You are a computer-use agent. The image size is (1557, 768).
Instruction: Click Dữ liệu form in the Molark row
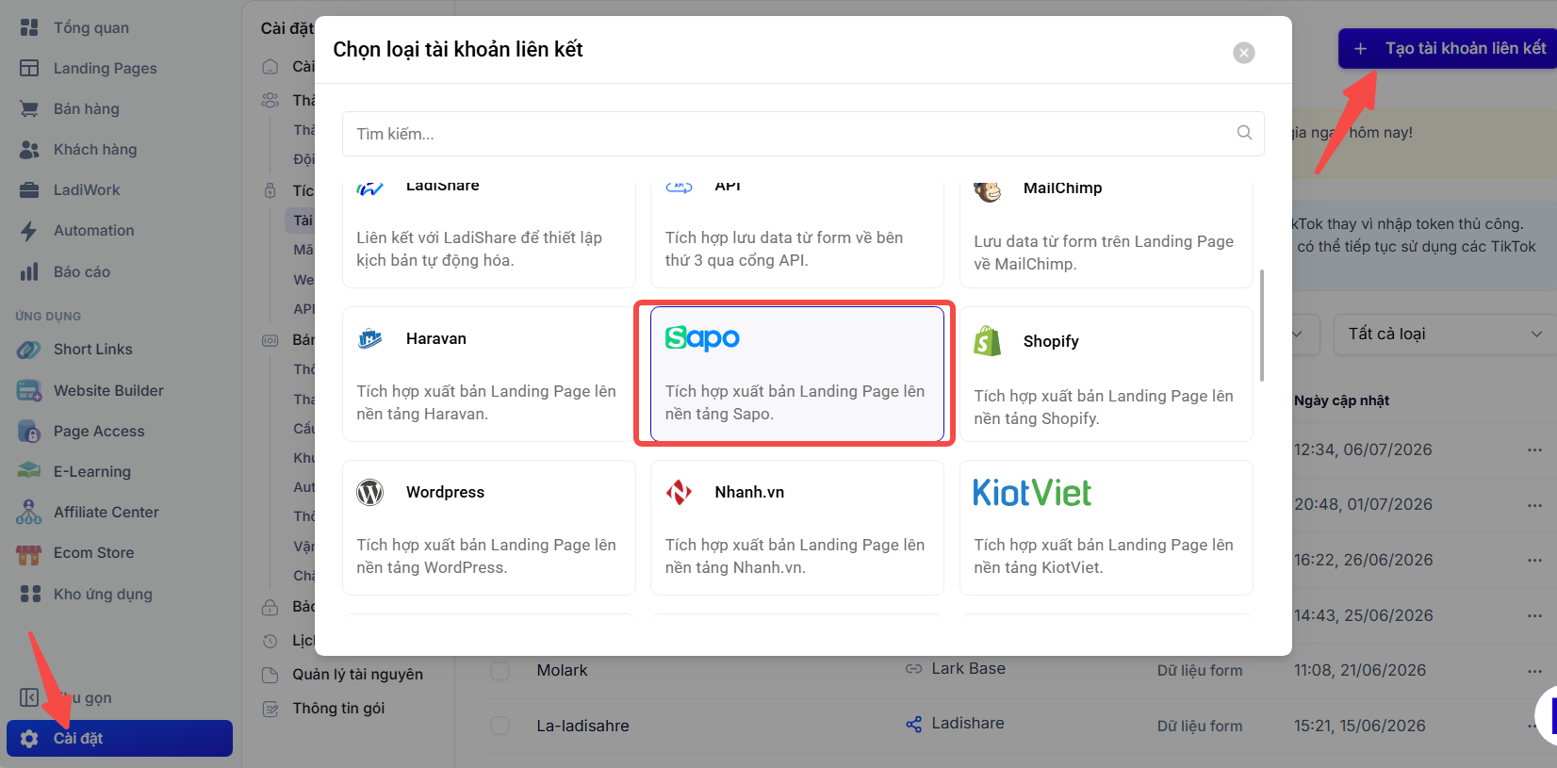pos(1200,670)
